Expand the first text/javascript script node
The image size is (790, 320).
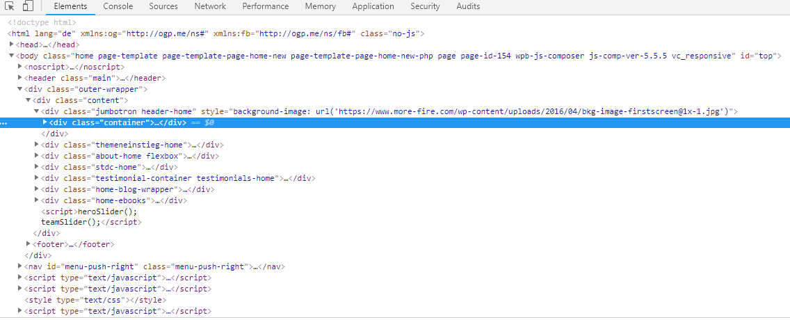point(19,278)
